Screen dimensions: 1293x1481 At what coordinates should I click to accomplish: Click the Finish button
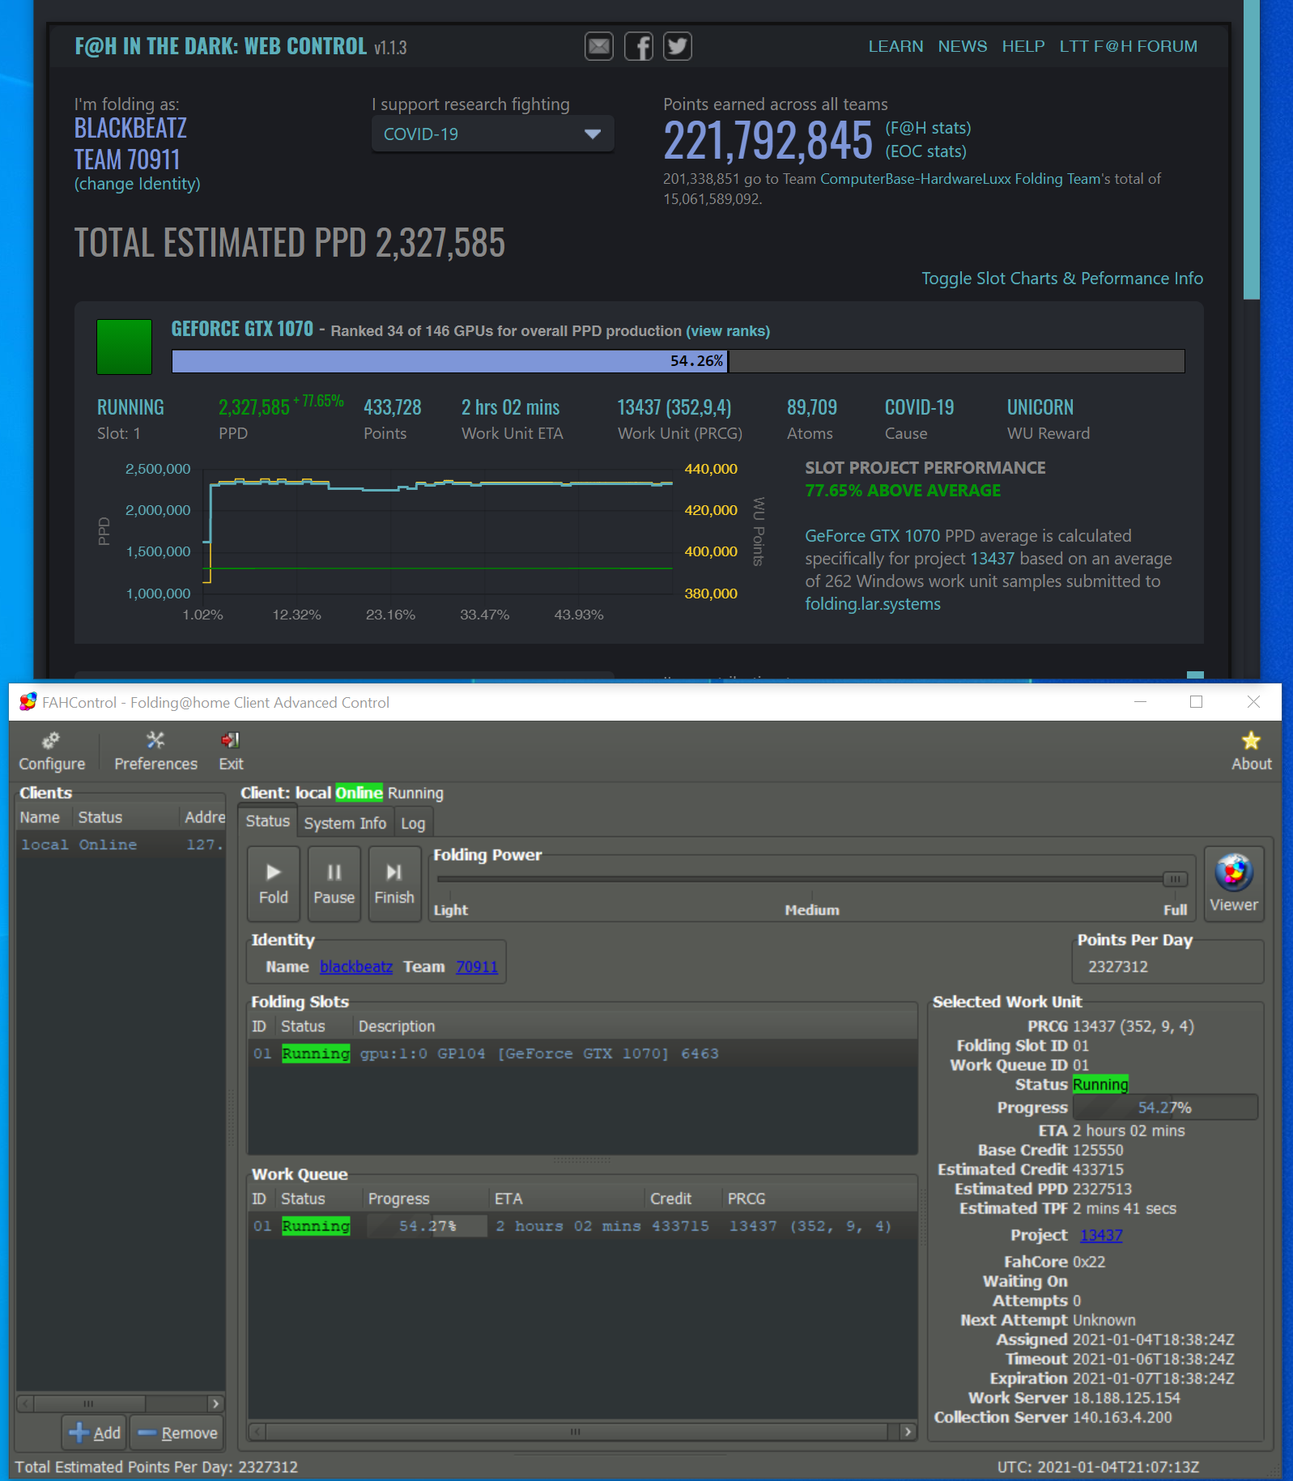394,883
